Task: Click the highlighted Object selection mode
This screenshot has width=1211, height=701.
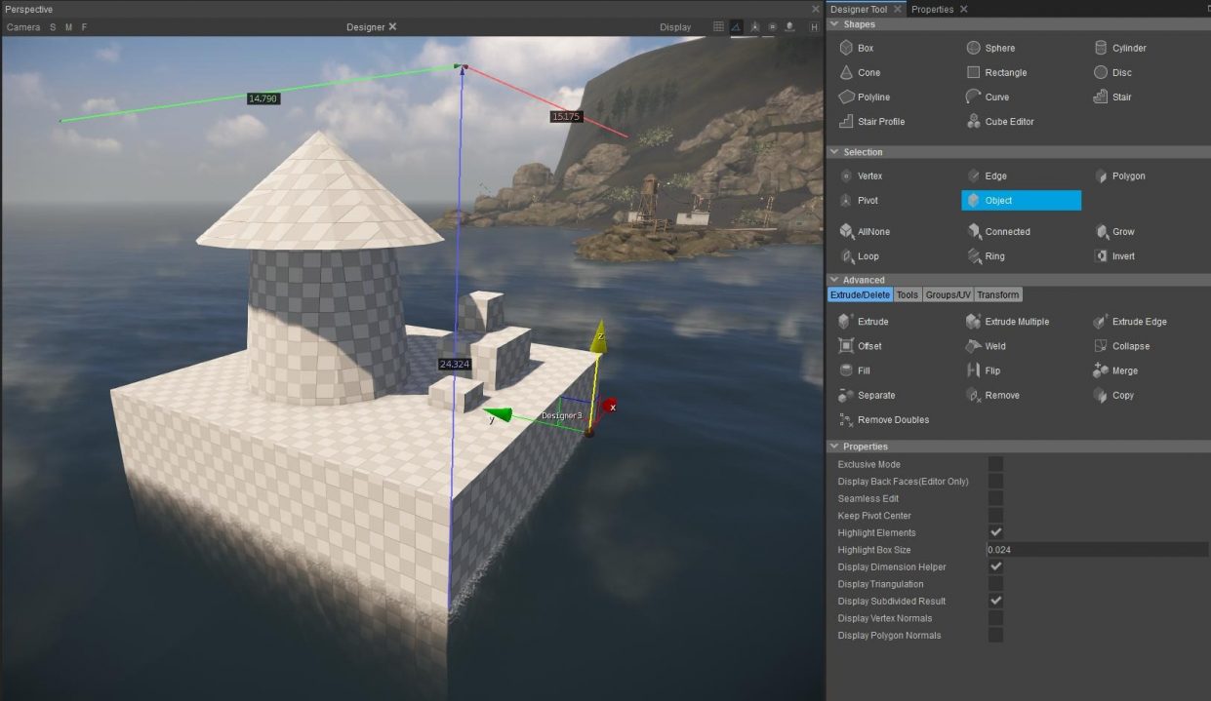Action: [x=1022, y=200]
